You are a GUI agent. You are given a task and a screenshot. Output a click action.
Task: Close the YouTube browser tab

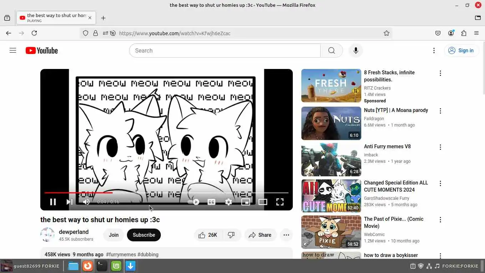pyautogui.click(x=90, y=18)
